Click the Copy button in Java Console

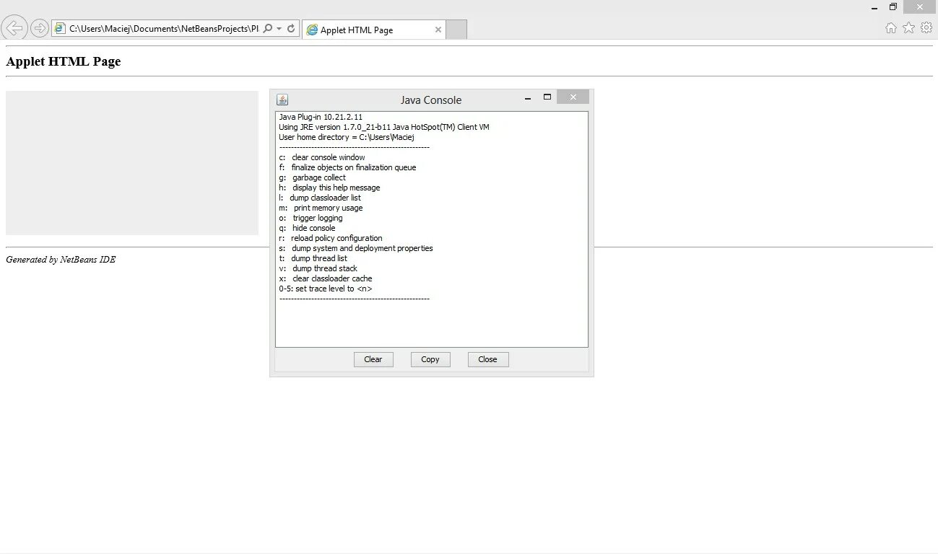[x=430, y=359]
